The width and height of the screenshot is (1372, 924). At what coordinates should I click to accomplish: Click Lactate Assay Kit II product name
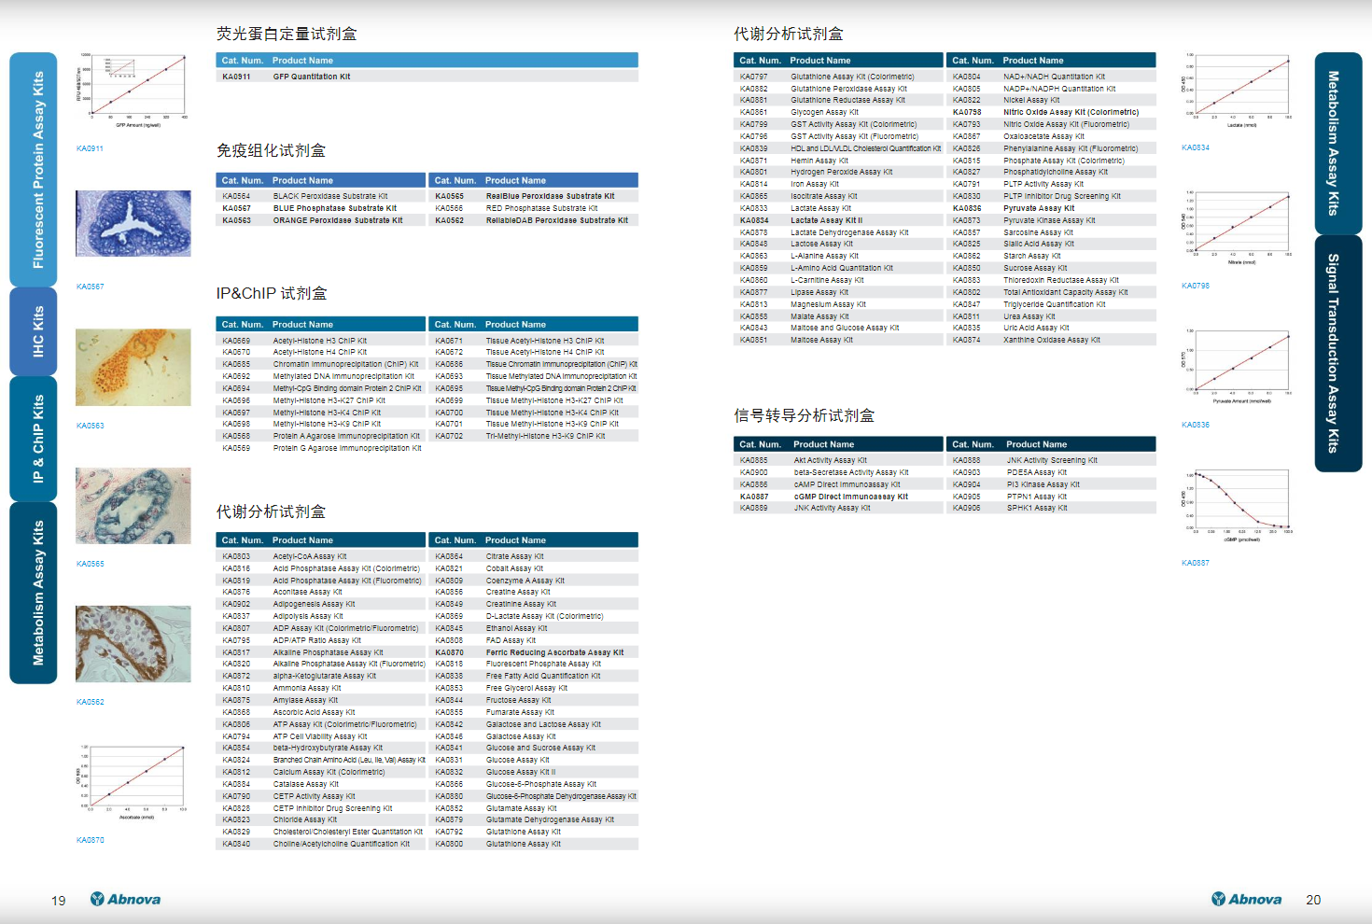[826, 220]
